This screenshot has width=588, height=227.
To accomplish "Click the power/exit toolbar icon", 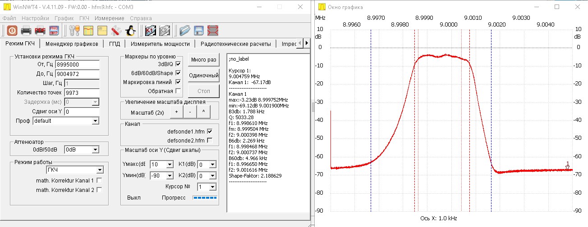I will pyautogui.click(x=12, y=31).
